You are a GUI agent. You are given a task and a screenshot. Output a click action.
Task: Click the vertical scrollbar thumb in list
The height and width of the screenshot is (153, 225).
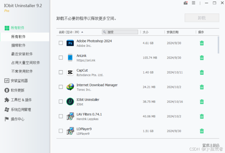pyautogui.click(x=218, y=45)
